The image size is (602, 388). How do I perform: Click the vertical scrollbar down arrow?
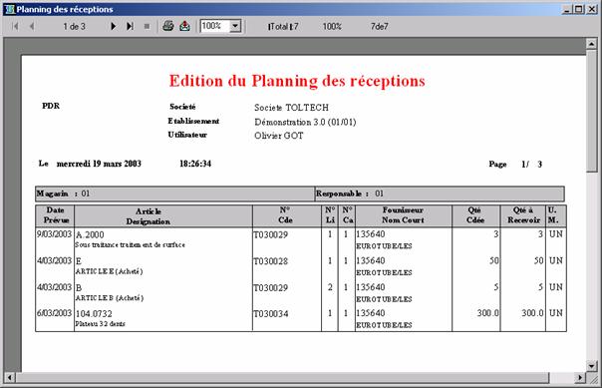pyautogui.click(x=592, y=366)
